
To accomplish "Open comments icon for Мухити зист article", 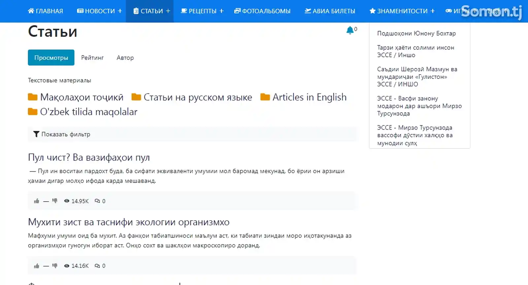I will point(97,266).
